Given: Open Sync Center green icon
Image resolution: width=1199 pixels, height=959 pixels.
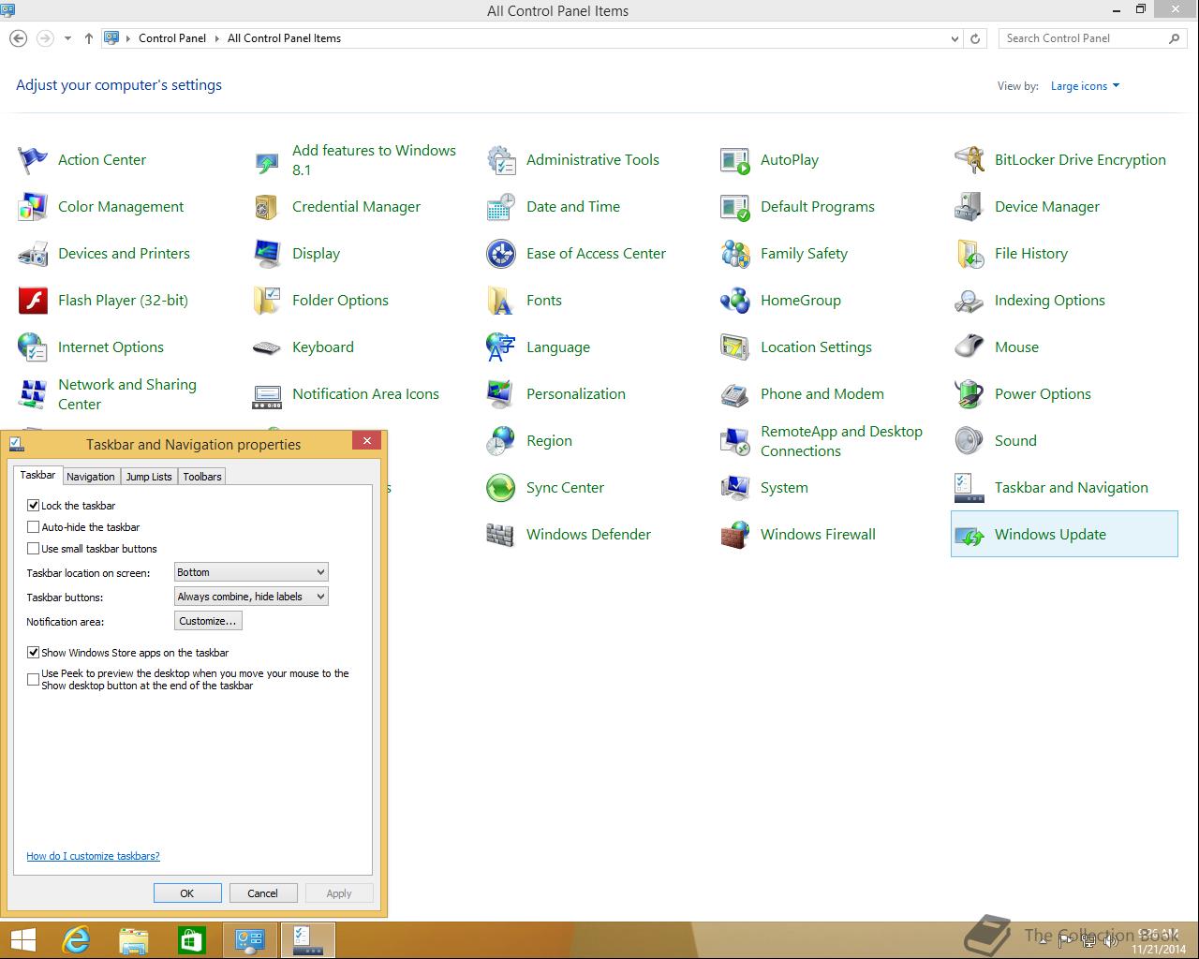Looking at the screenshot, I should tap(501, 488).
